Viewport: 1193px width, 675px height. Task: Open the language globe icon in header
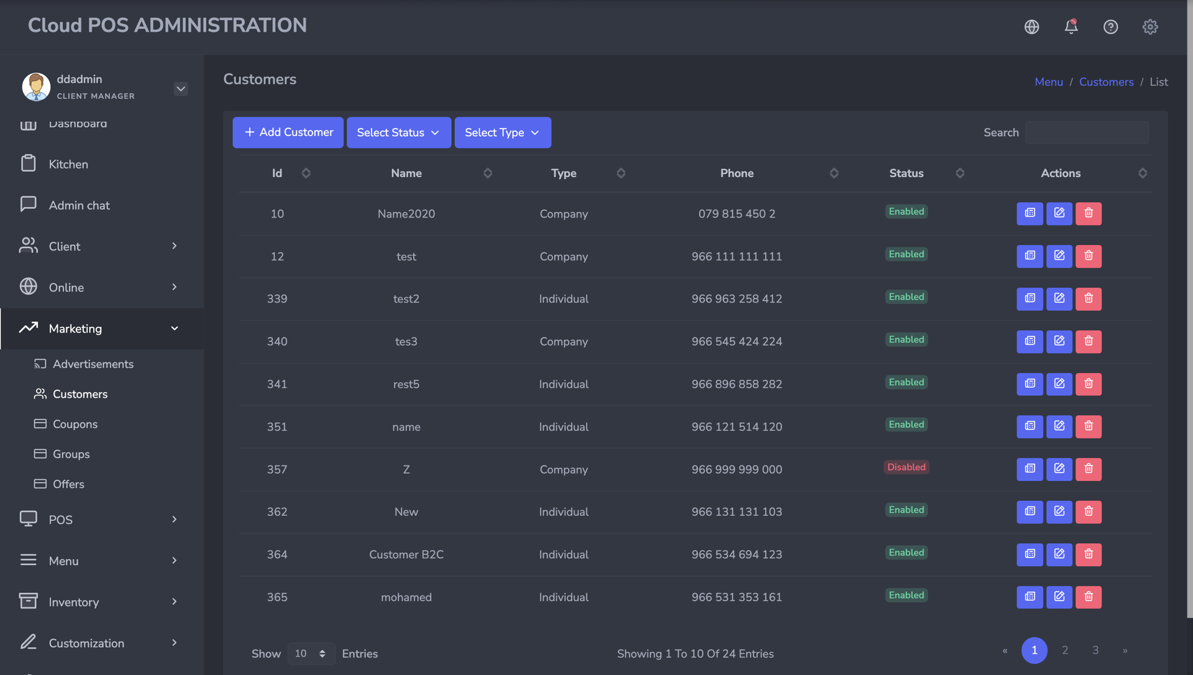pos(1031,27)
